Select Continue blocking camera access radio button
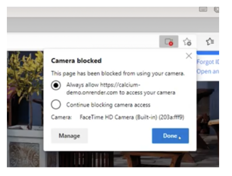 (x=56, y=104)
